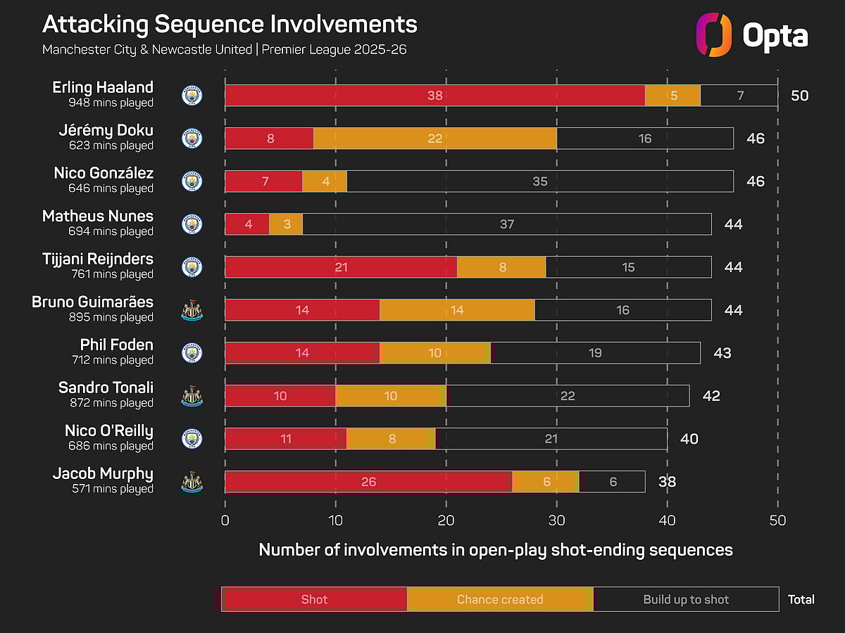Click Tijjani Reijnders's club badge
The height and width of the screenshot is (633, 845).
coord(192,267)
